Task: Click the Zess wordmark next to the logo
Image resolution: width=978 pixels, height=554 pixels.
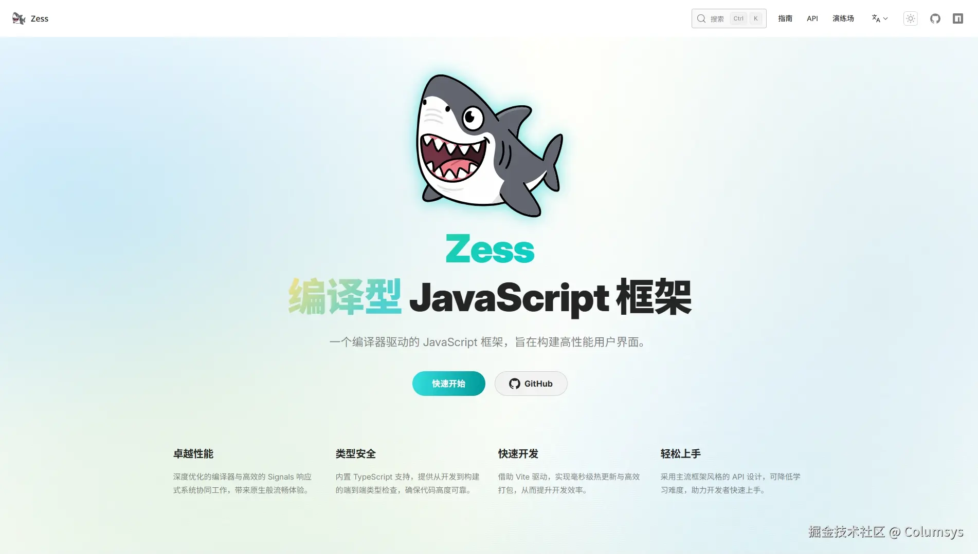Action: (x=39, y=18)
